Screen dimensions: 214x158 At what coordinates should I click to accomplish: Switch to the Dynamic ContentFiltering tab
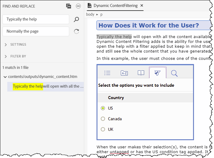[x=115, y=6]
